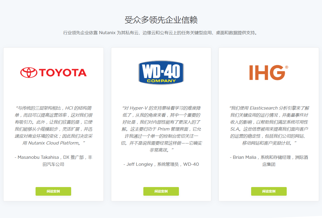This screenshot has height=218, width=322.
Task: Click the Toyota oval emblem
Action: (29, 72)
